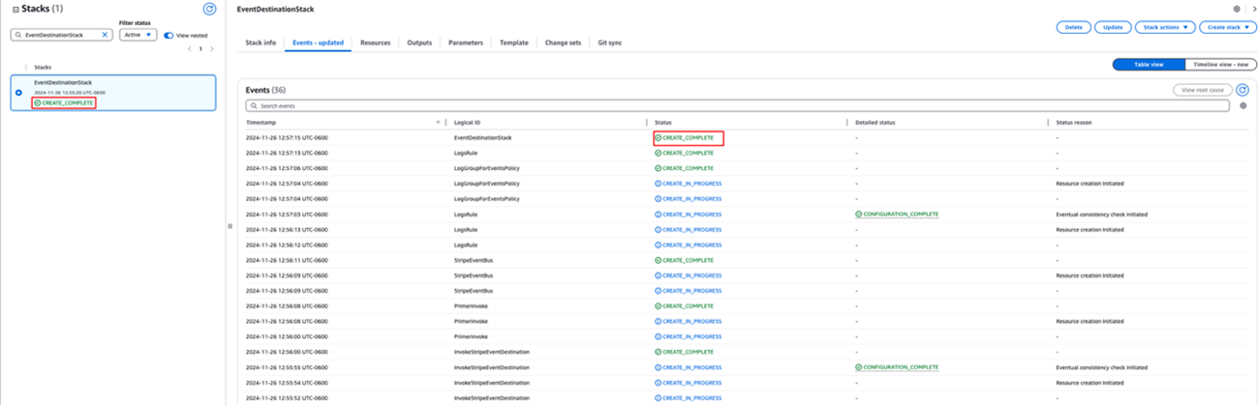1258x405 pixels.
Task: Click timestamp 2024-11-26 12:57:15 UTC-0600
Action: tap(287, 137)
